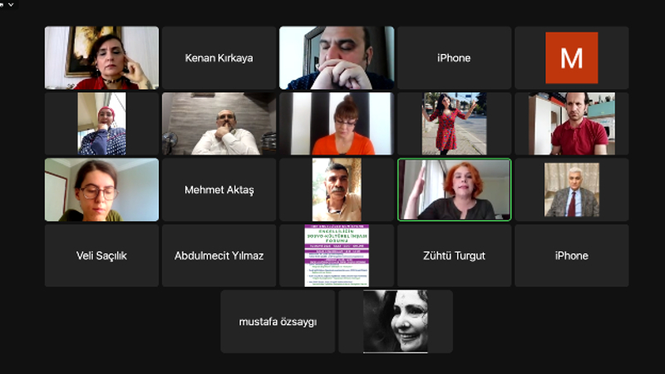Click the video of person in orange top
The image size is (665, 374).
(x=337, y=123)
